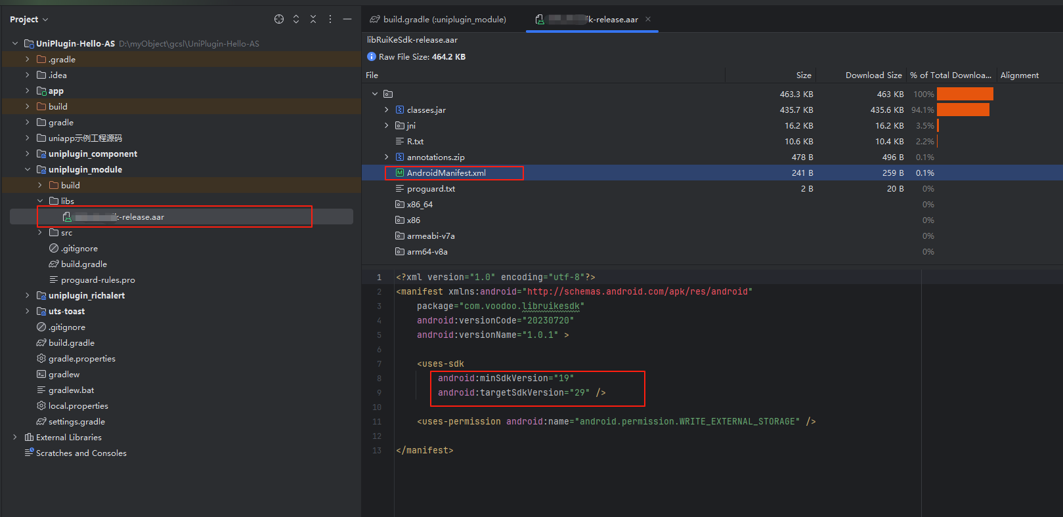Expand classes.jar in the archive list

tap(387, 110)
